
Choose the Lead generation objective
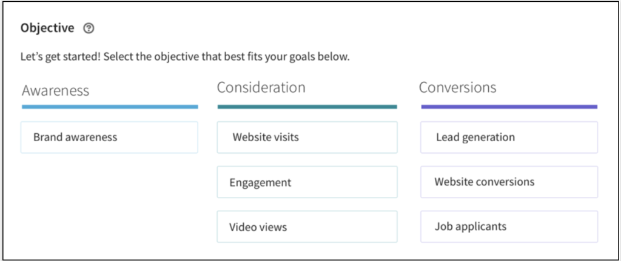point(509,137)
